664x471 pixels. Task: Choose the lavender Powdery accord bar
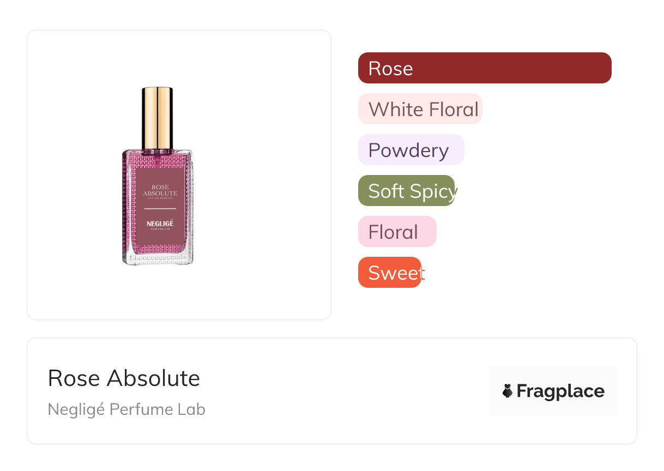tap(411, 150)
